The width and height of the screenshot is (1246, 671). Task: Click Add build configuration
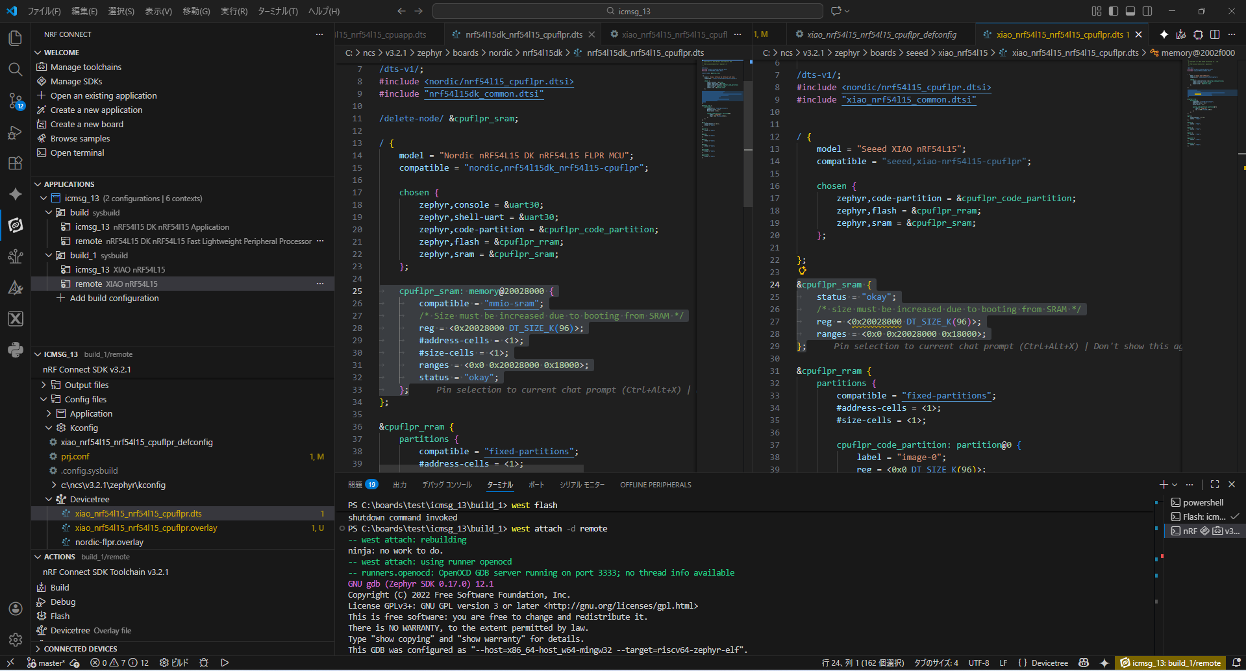click(114, 298)
